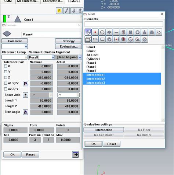This screenshot has height=175, width=174.
Task: Click the Intersection evaluation setting button
Action: (104, 130)
